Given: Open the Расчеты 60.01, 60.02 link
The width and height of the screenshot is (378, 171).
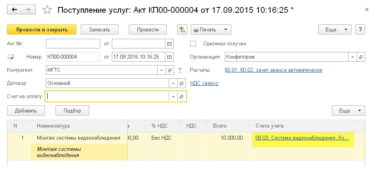Looking at the screenshot, I should click(273, 70).
